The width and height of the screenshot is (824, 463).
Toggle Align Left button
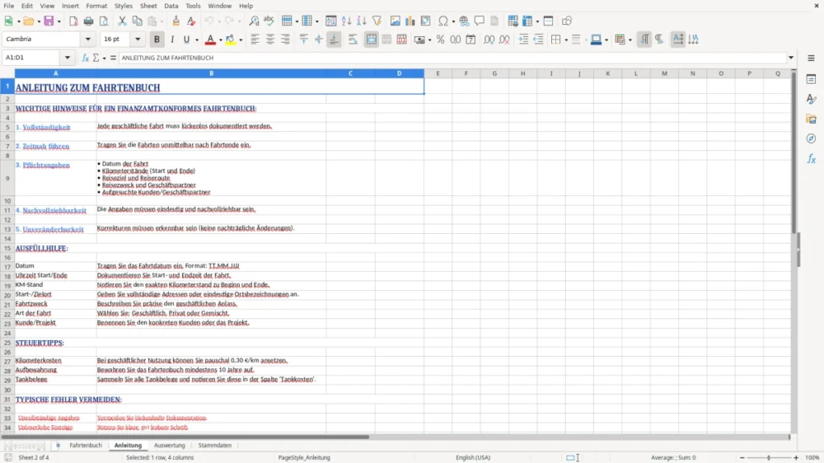pyautogui.click(x=255, y=39)
